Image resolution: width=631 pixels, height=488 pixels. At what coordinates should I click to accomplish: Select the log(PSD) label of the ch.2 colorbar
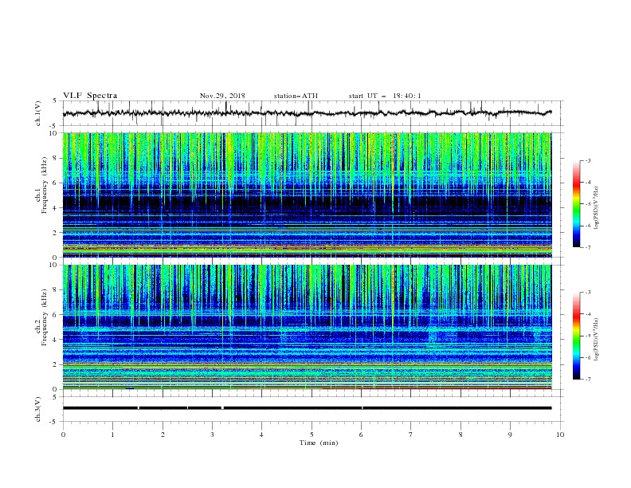pos(596,340)
